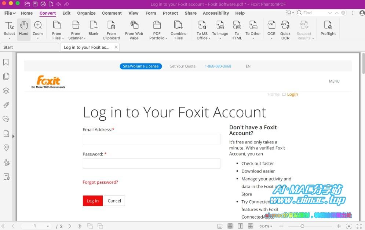This screenshot has height=230, width=365.
Task: Create PDF From Files
Action: (x=56, y=30)
